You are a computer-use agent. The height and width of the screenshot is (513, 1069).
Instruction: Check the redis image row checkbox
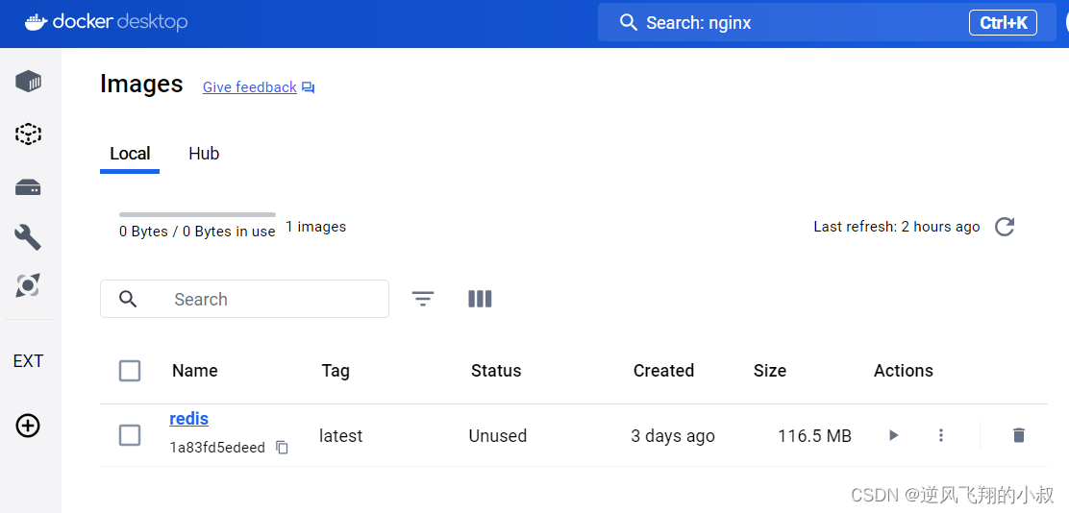coord(130,434)
